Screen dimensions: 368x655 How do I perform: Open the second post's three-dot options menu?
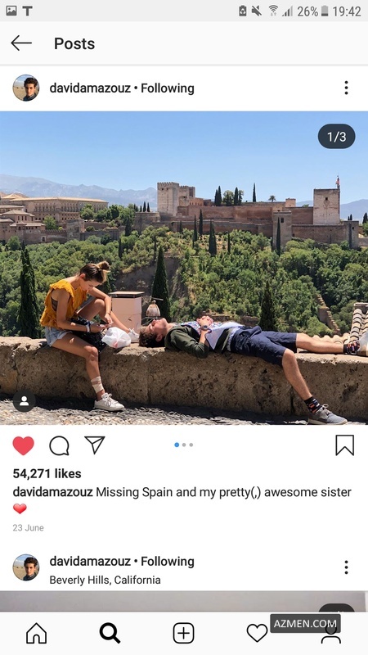tap(346, 567)
